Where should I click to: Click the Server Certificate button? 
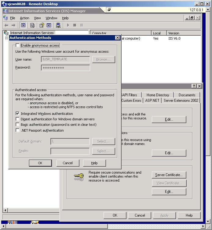(x=169, y=175)
